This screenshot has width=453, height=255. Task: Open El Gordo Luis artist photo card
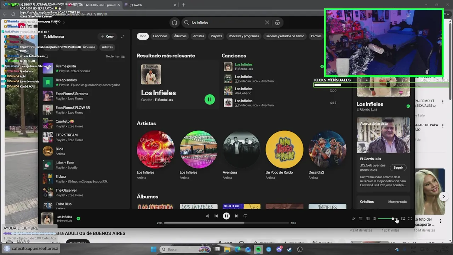tap(383, 135)
